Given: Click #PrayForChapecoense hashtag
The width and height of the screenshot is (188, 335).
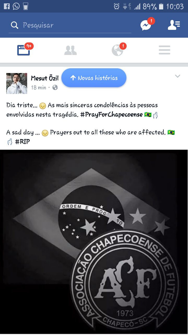Looking at the screenshot, I should (111, 115).
